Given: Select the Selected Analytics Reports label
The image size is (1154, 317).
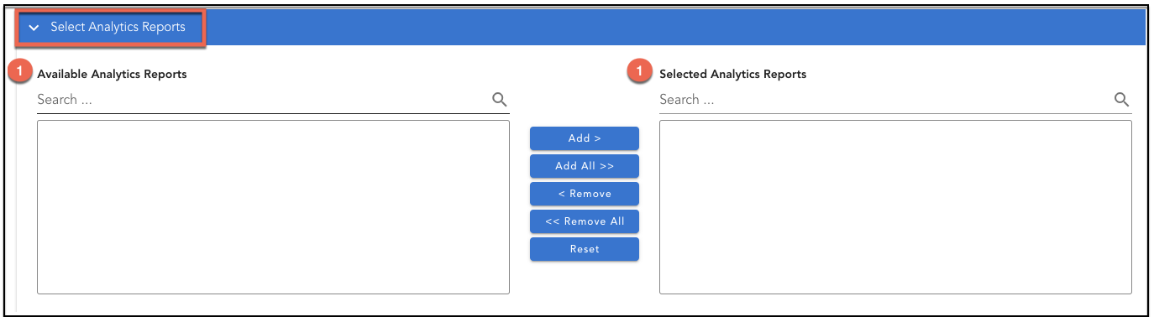Looking at the screenshot, I should click(732, 74).
